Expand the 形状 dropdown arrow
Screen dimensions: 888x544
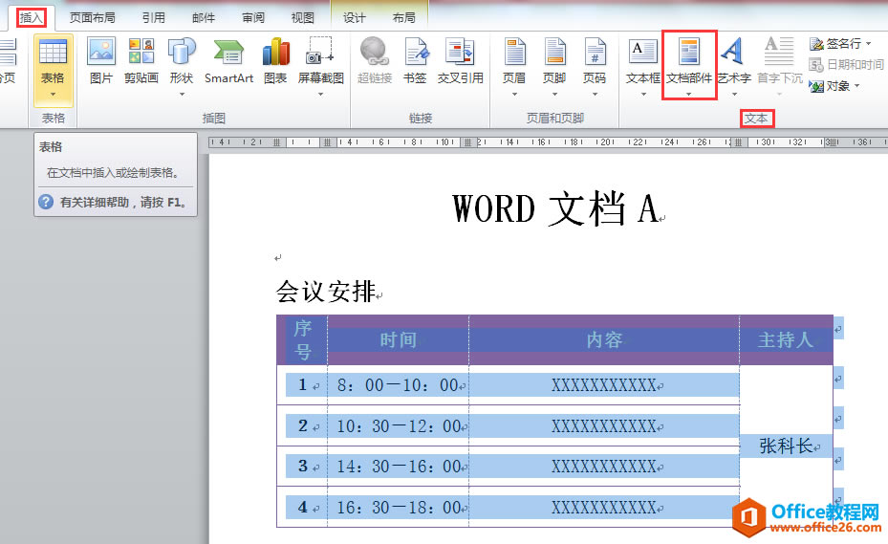click(182, 95)
